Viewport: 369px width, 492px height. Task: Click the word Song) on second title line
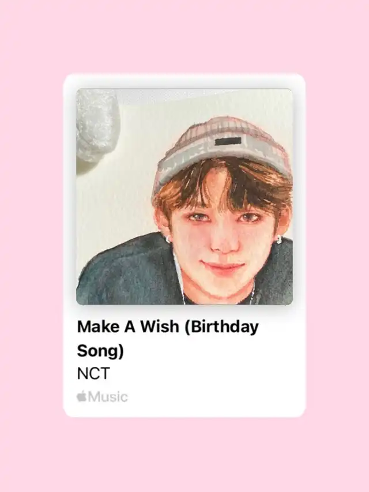pos(100,351)
